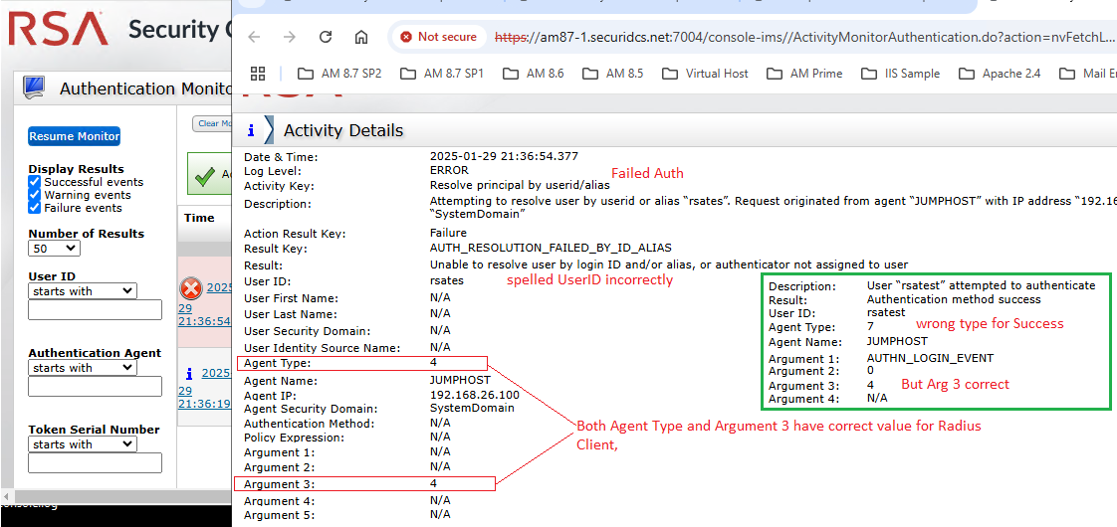Click the Agent Type label
Screen dimensions: 1117x527
pyautogui.click(x=277, y=363)
